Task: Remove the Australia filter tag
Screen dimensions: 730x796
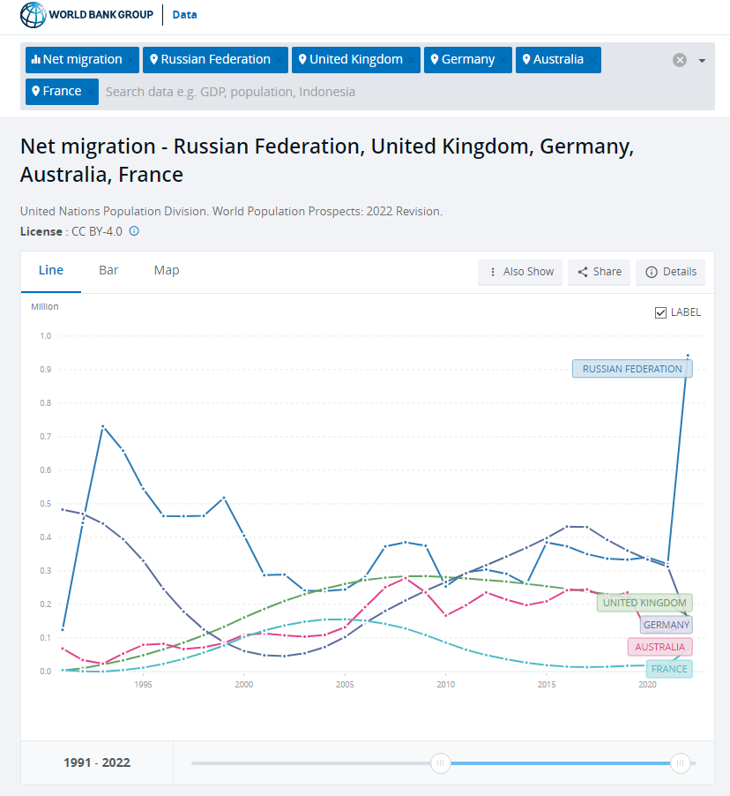Action: pyautogui.click(x=592, y=60)
